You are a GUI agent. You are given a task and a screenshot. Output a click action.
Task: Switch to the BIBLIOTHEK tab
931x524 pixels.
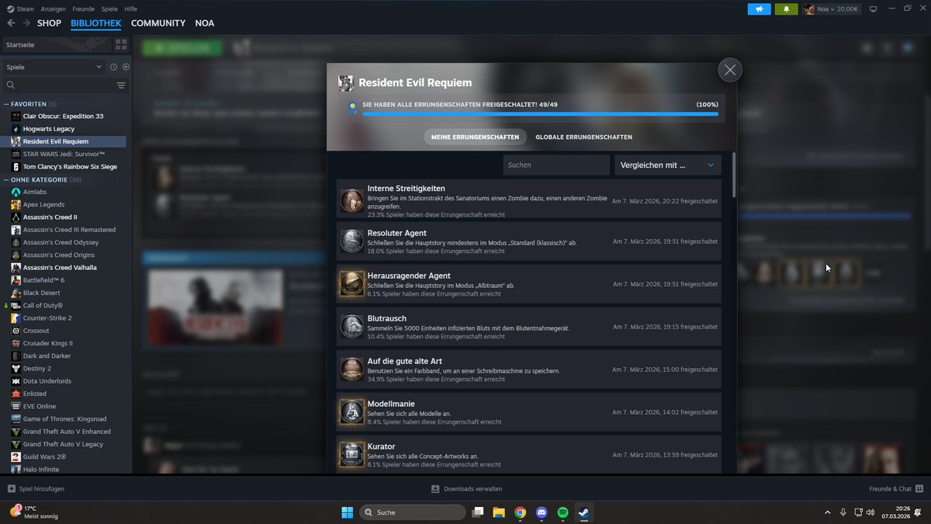tap(96, 23)
